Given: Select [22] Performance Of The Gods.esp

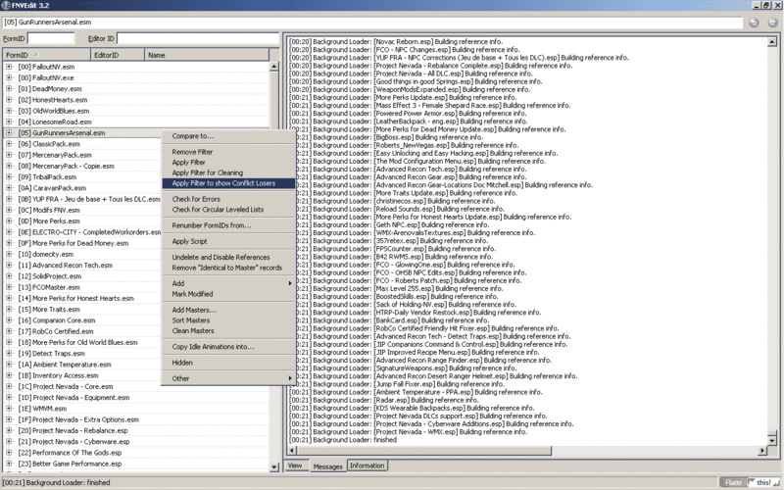Looking at the screenshot, I should pyautogui.click(x=70, y=453).
